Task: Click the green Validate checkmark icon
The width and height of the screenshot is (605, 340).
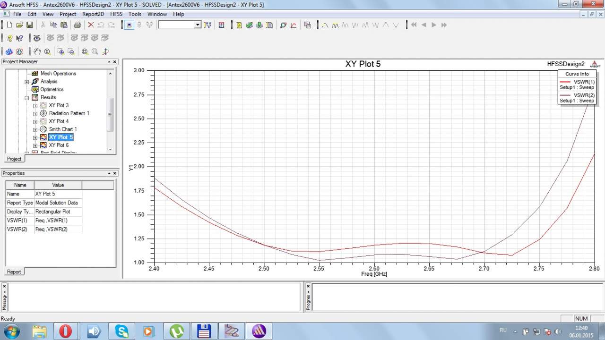Action: click(249, 25)
